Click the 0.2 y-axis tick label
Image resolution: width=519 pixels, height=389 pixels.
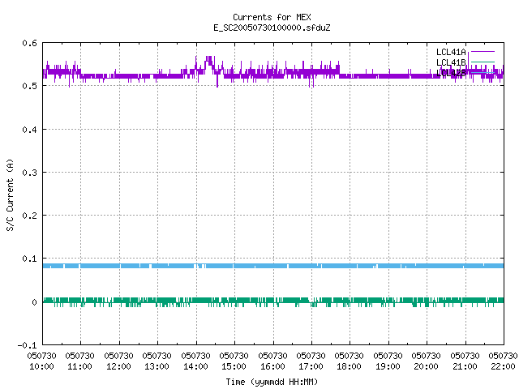[x=29, y=216]
